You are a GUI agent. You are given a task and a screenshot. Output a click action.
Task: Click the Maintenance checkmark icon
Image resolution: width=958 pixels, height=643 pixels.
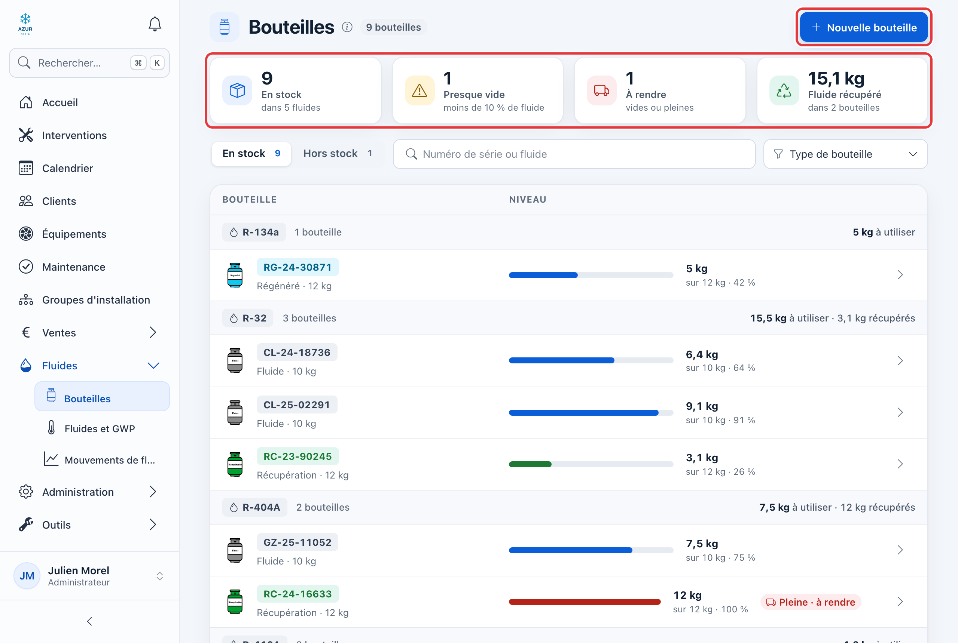coord(26,267)
